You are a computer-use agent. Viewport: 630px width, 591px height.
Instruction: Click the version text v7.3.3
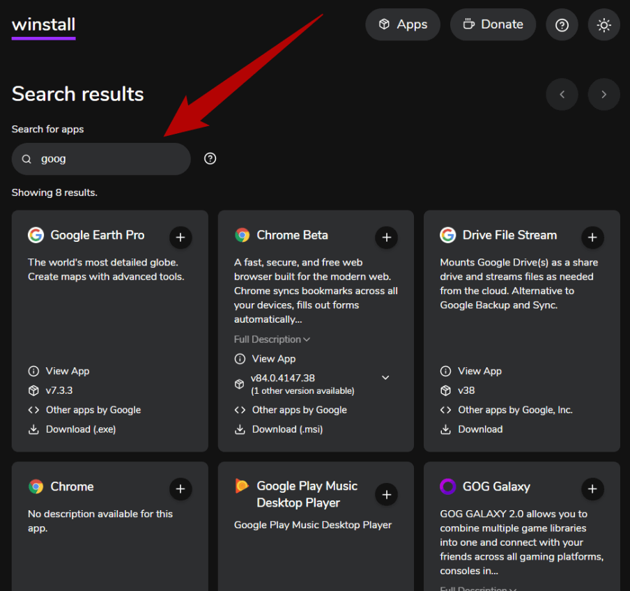pyautogui.click(x=59, y=390)
